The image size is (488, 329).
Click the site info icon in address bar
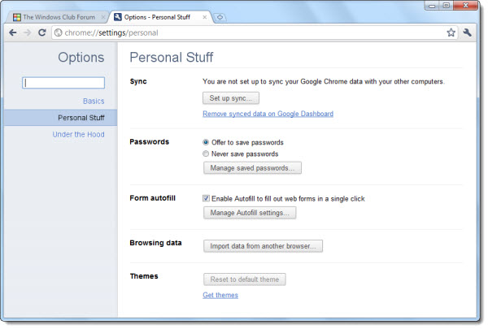(x=59, y=32)
